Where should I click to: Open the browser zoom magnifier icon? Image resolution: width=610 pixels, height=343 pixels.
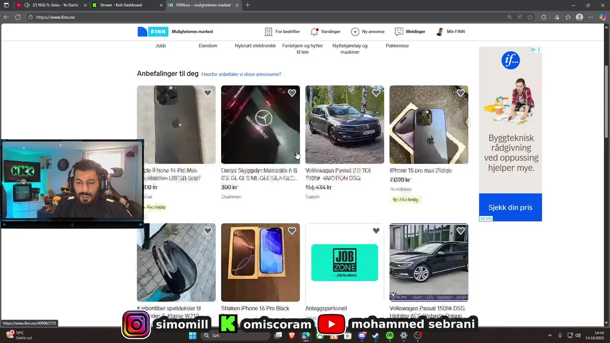(x=509, y=17)
